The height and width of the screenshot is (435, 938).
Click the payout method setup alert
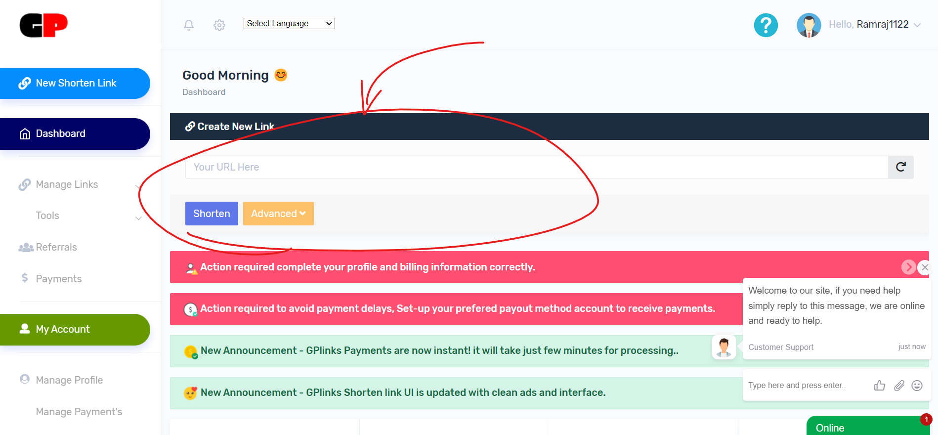(456, 309)
